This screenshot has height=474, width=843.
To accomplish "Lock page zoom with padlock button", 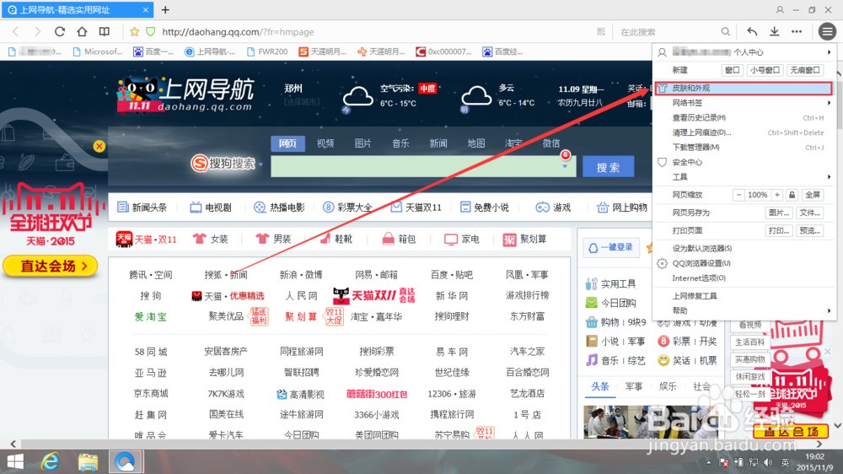I will pos(792,195).
